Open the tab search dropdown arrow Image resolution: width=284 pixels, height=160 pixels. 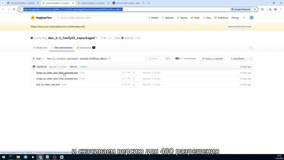(3, 3)
